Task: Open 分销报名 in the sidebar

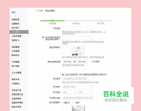Action: click(x=16, y=83)
